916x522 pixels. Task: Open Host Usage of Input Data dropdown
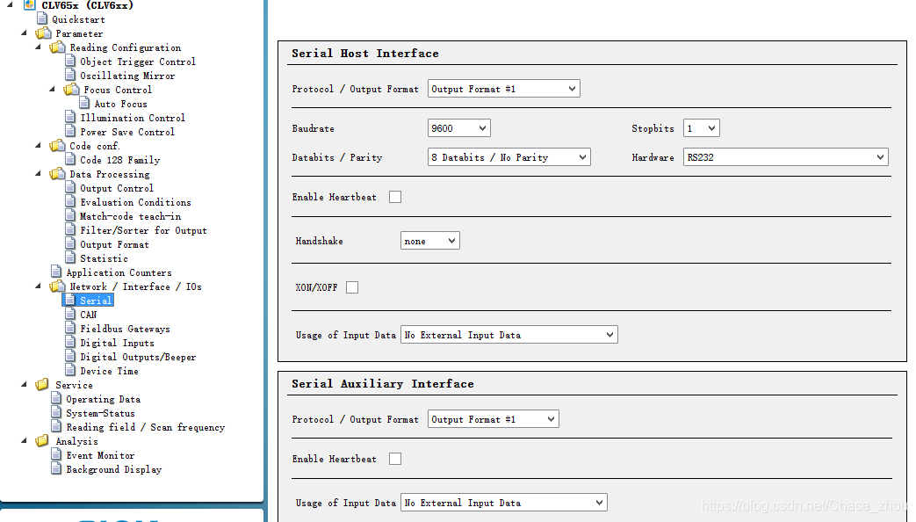[508, 335]
